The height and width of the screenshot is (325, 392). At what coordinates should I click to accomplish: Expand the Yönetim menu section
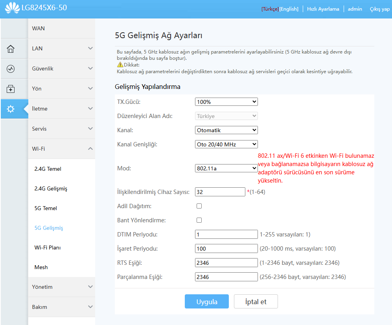[62, 287]
